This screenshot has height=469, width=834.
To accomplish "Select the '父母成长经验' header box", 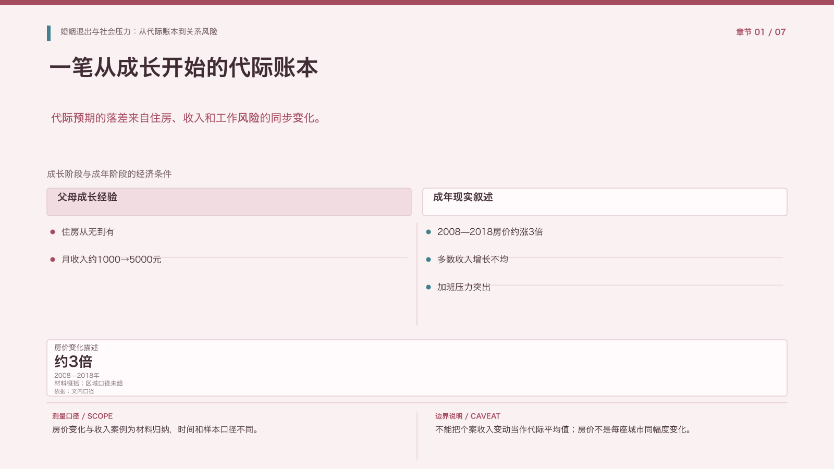I will tap(229, 202).
